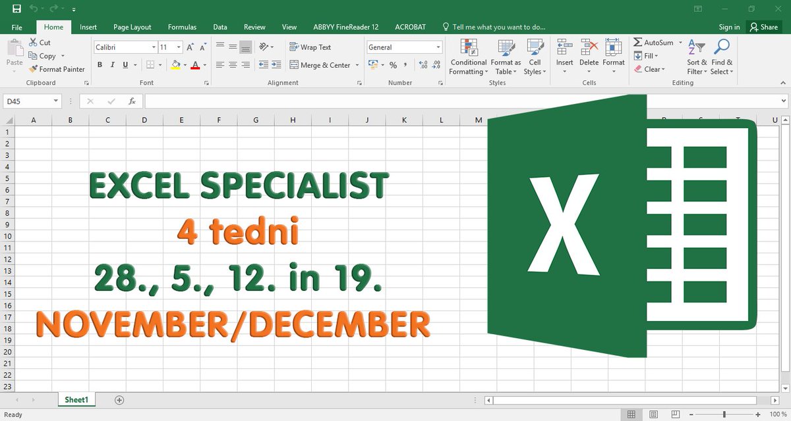Image resolution: width=791 pixels, height=421 pixels.
Task: Expand Conditional Formatting menu
Action: (469, 57)
